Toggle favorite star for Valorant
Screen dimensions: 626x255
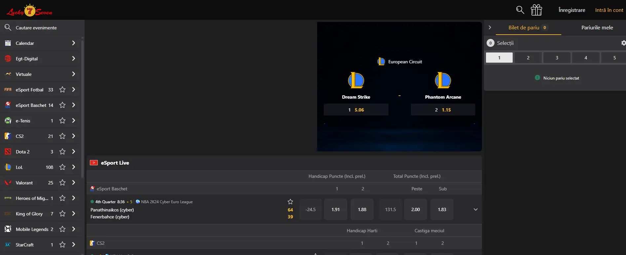pos(62,183)
